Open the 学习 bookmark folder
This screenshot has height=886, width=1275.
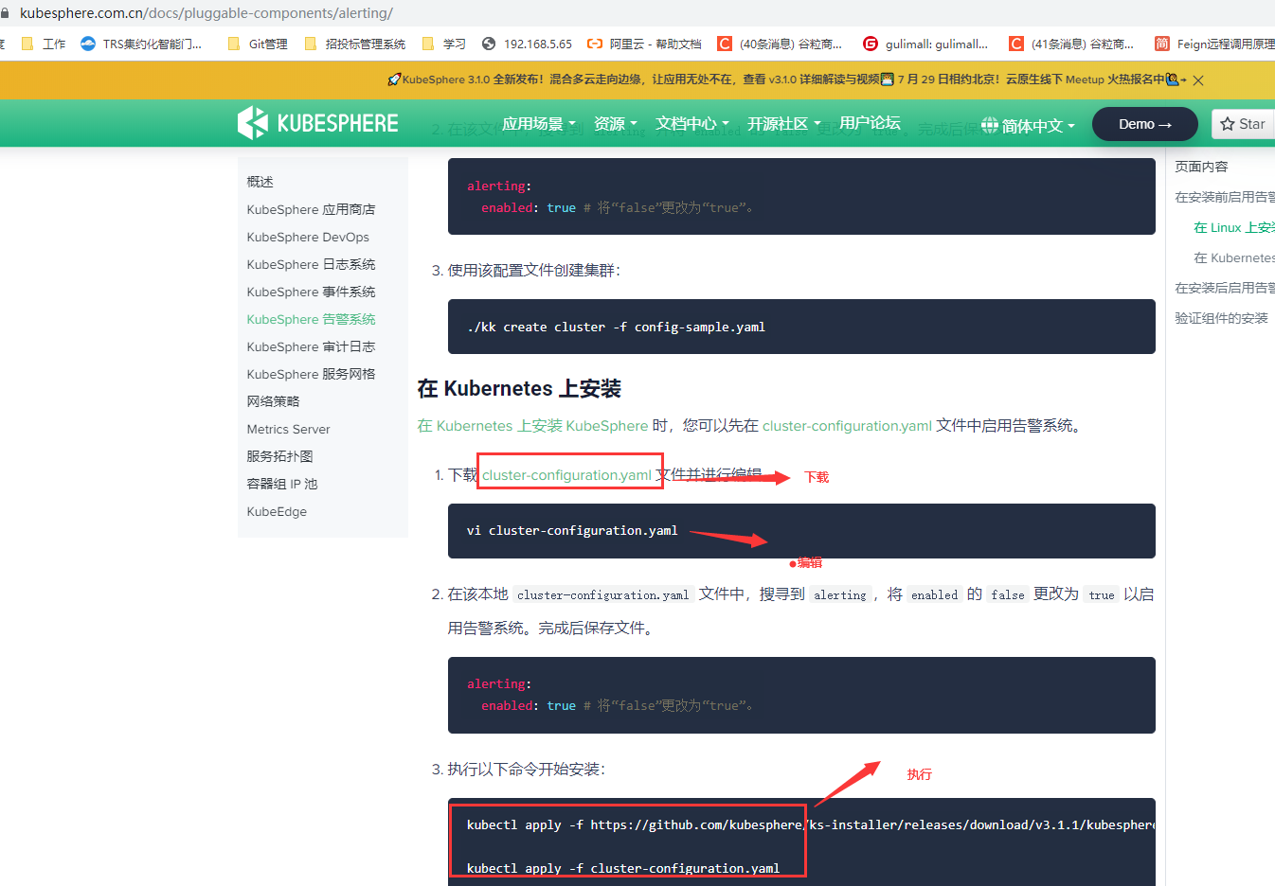[x=443, y=44]
